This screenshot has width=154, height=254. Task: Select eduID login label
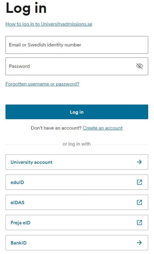17,182
